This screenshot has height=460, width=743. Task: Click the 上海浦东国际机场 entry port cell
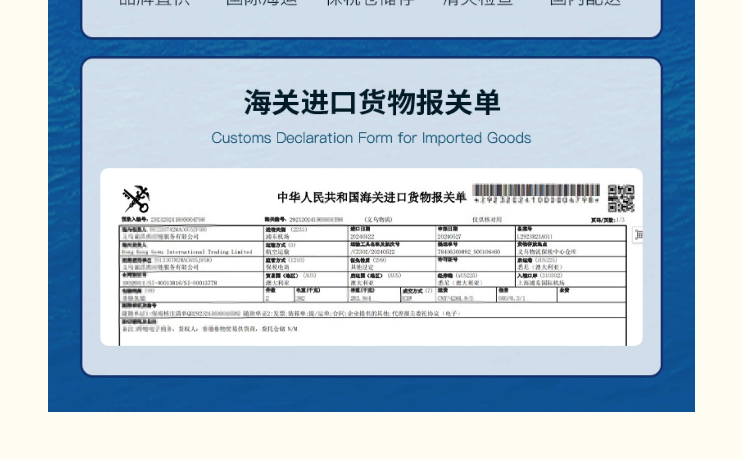point(541,283)
